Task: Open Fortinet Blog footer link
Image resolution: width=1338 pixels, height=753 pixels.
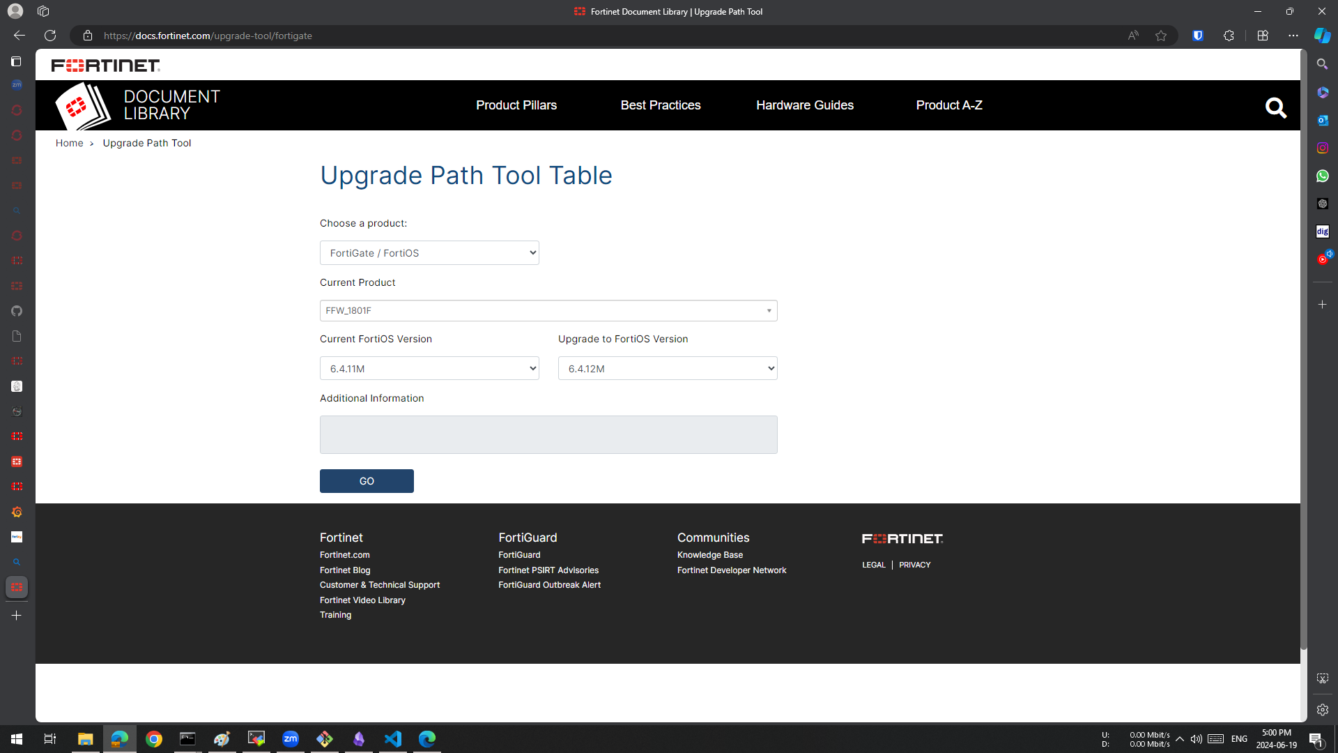Action: point(345,570)
